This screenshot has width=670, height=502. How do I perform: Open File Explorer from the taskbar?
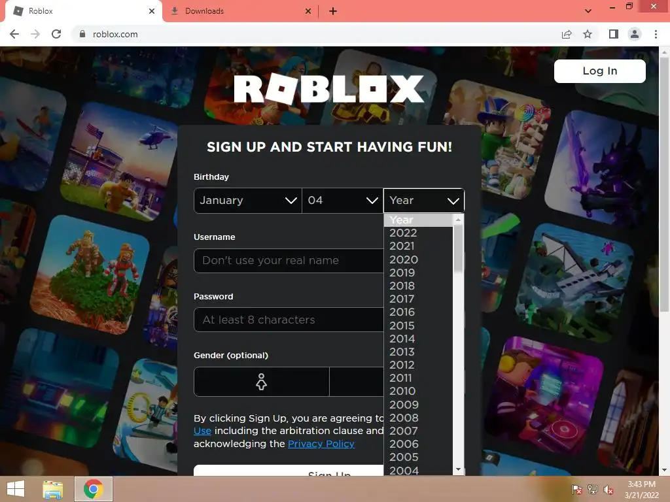tap(52, 489)
